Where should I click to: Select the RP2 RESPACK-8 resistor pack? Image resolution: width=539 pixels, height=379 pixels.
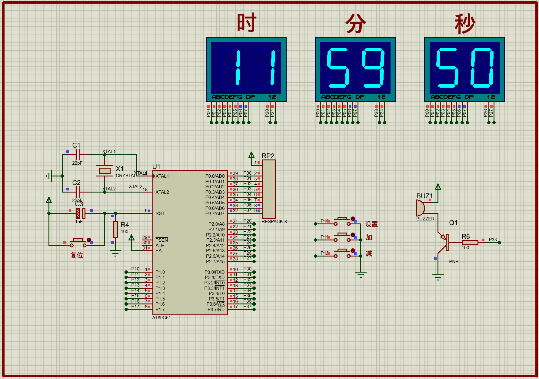pos(269,189)
